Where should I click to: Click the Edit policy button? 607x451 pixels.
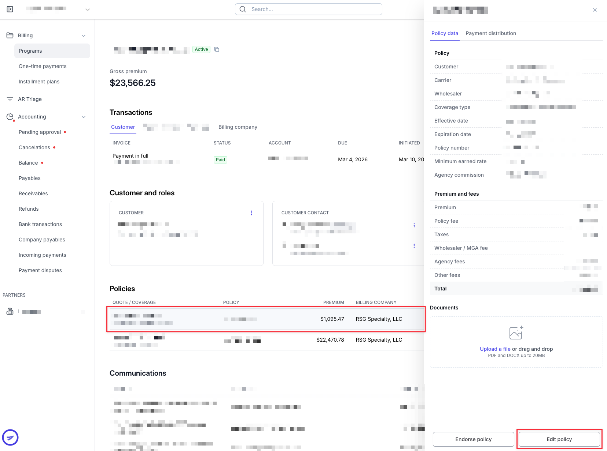pos(559,439)
